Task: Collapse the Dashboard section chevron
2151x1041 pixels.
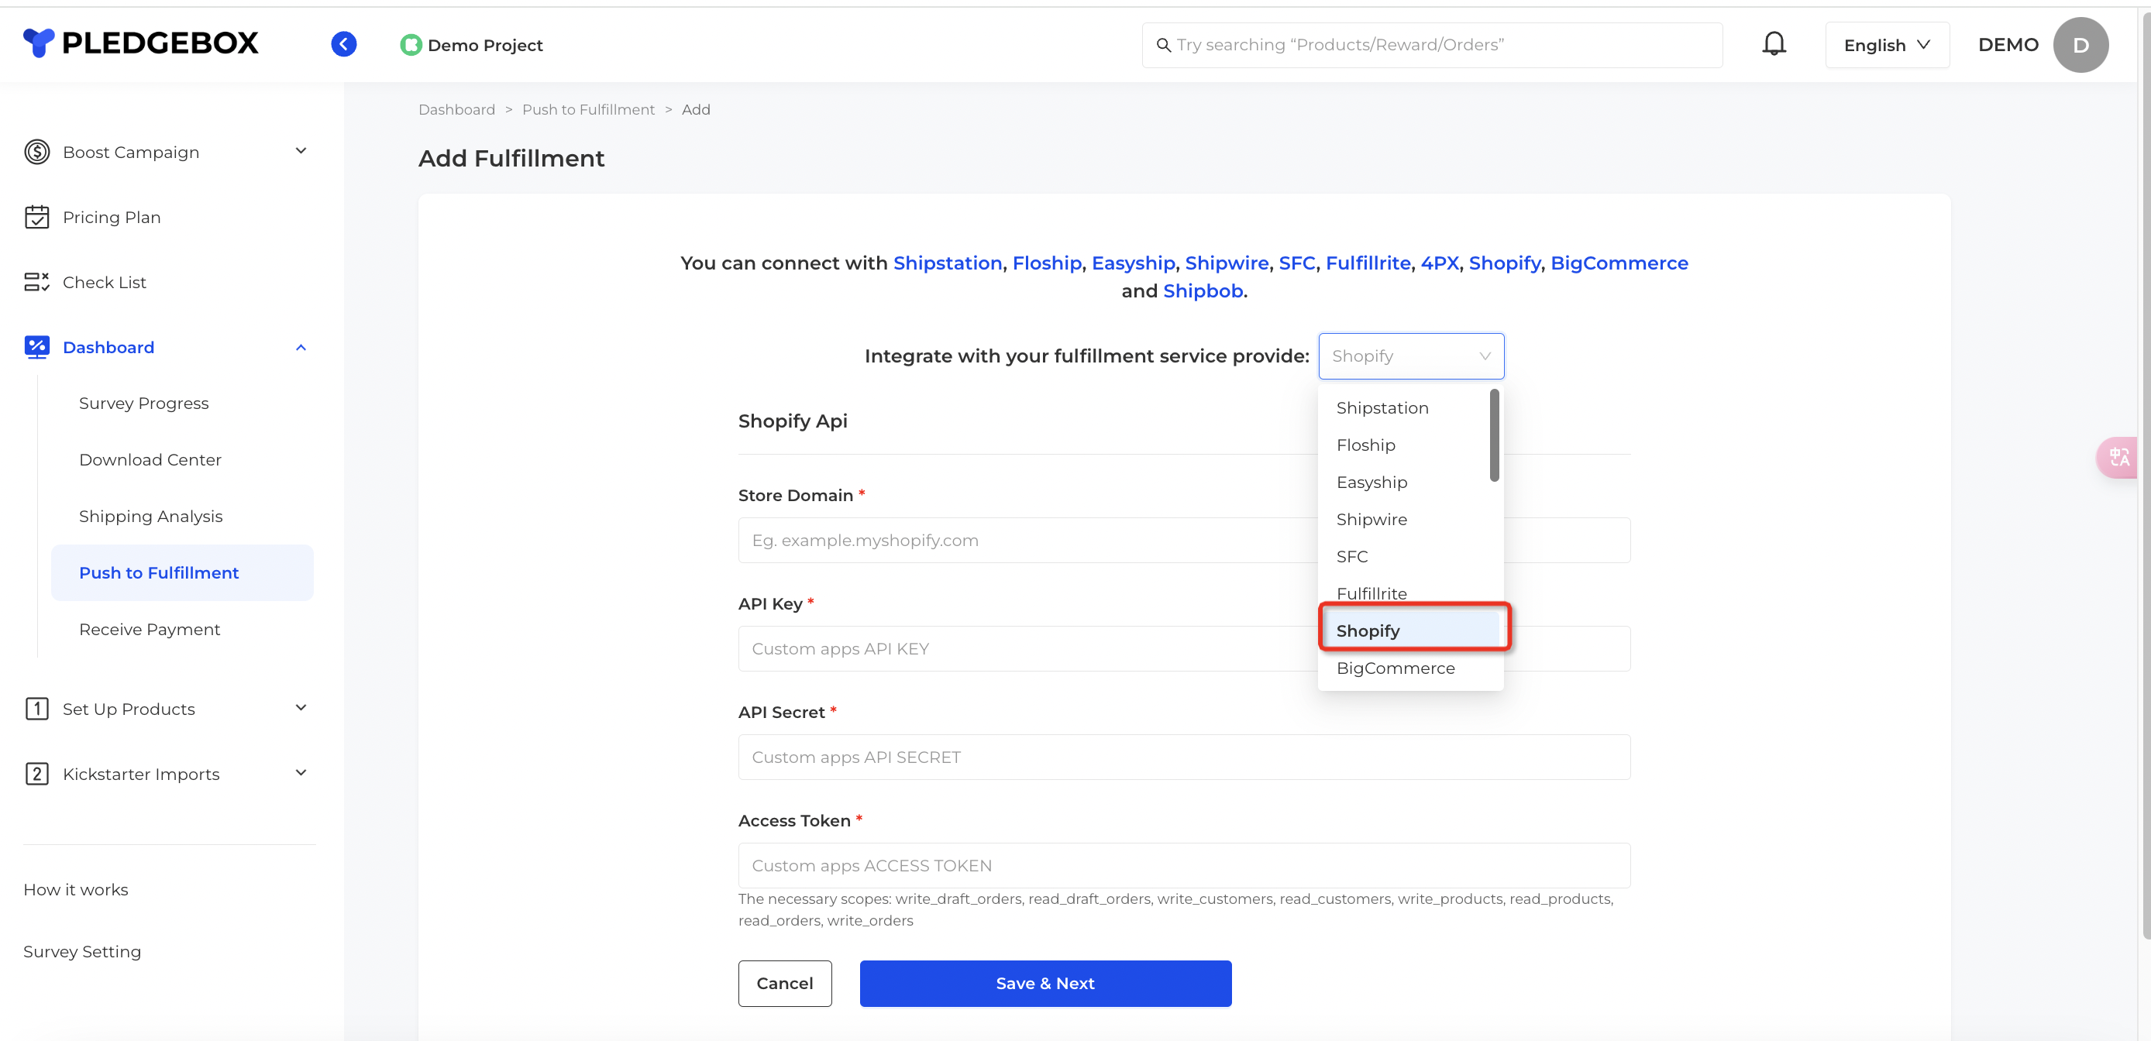Action: click(301, 347)
